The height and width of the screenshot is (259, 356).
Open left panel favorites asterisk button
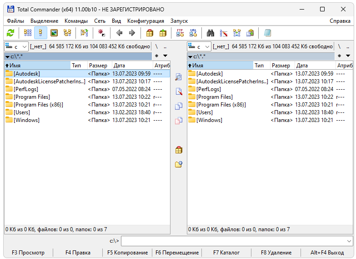point(157,56)
